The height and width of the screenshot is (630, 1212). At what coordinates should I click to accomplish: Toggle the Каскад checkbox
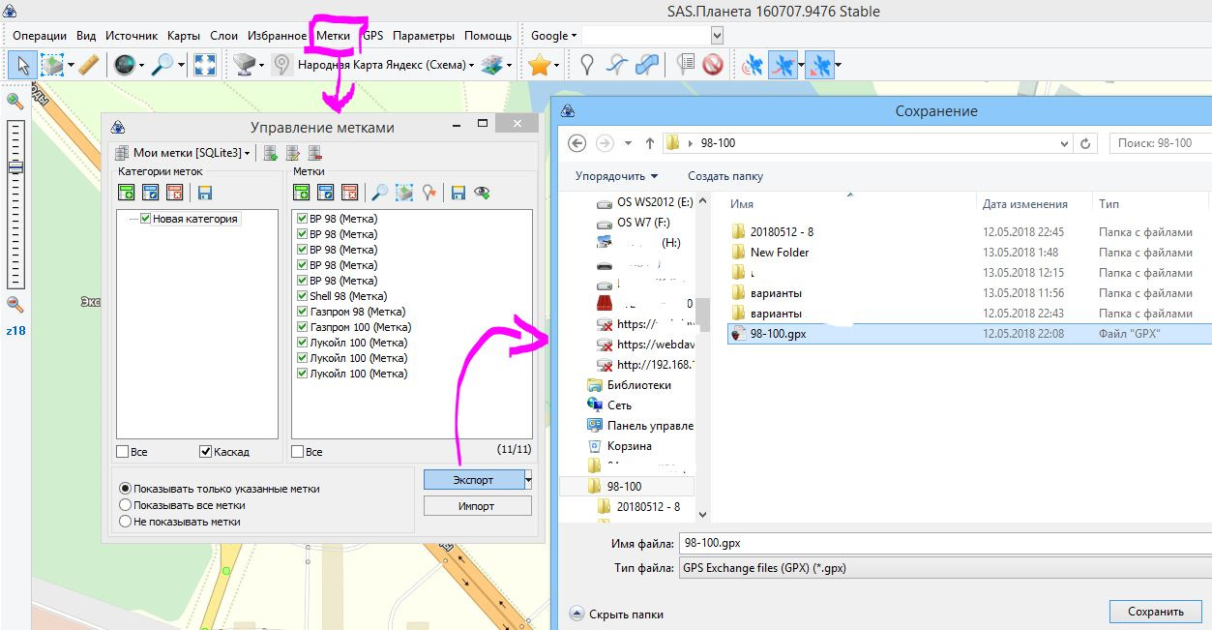[x=205, y=451]
